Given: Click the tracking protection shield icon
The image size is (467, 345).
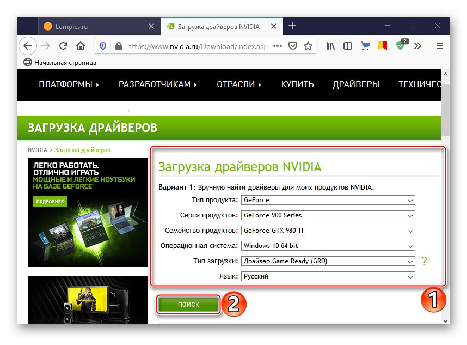Looking at the screenshot, I should pyautogui.click(x=102, y=46).
